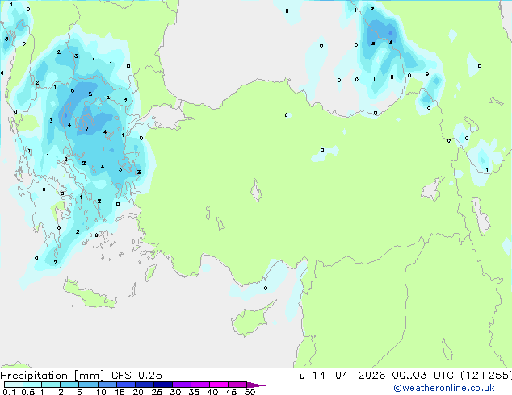Pick the 10–15 mm blue legend swatch
The image size is (512, 395).
tap(107, 385)
